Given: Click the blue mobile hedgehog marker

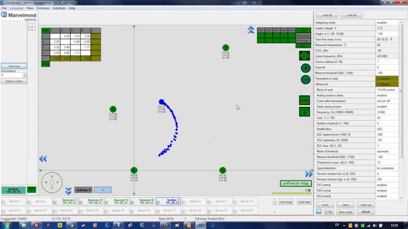Looking at the screenshot, I should pos(161,102).
